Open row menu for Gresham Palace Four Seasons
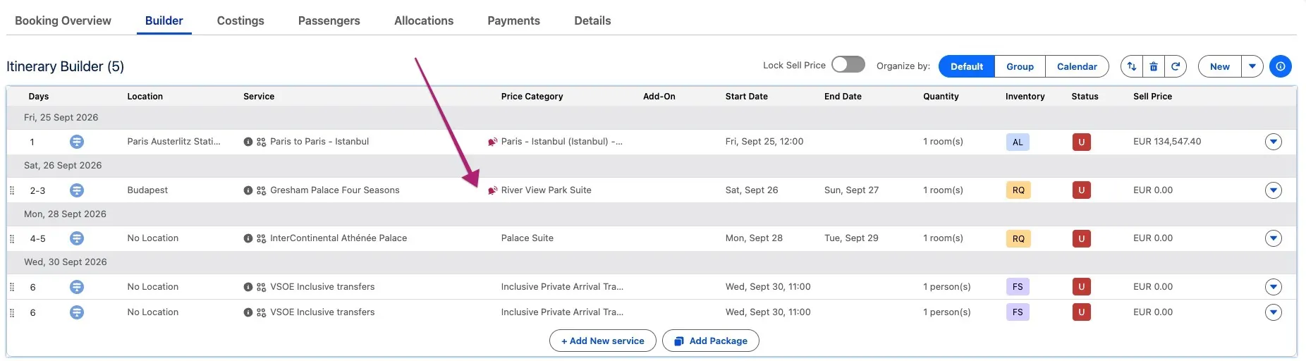This screenshot has width=1306, height=361. (1274, 190)
